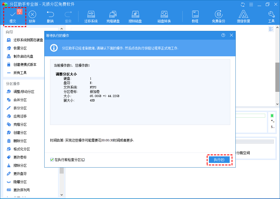Select 克隆分区 operation
This screenshot has height=199, width=280.
coord(17,125)
